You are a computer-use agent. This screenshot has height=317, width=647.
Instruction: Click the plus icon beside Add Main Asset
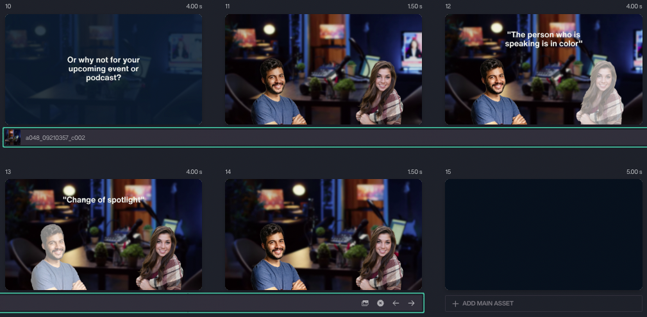click(x=455, y=304)
